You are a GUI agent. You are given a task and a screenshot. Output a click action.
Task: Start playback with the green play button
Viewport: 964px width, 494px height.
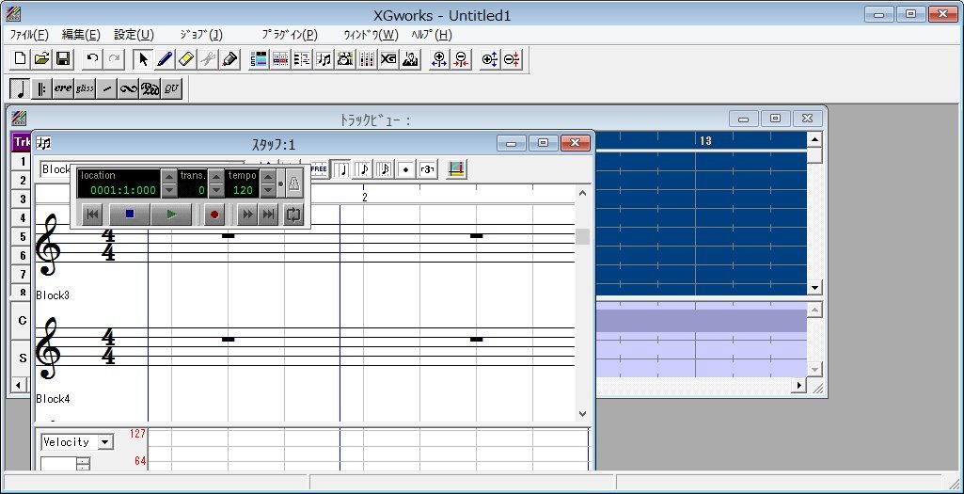(171, 215)
